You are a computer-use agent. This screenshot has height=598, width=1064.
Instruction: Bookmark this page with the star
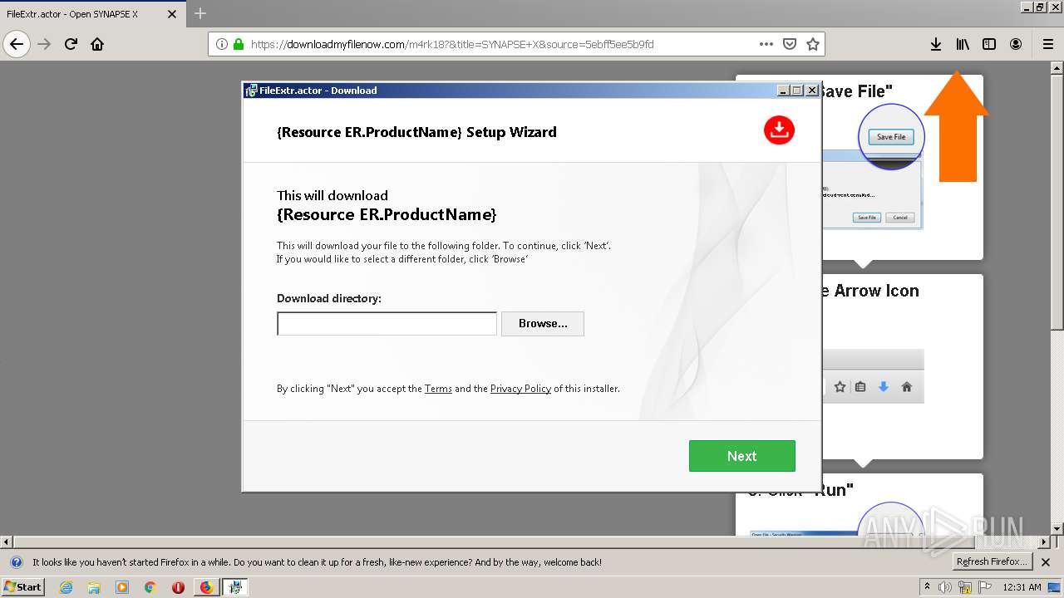pyautogui.click(x=813, y=44)
